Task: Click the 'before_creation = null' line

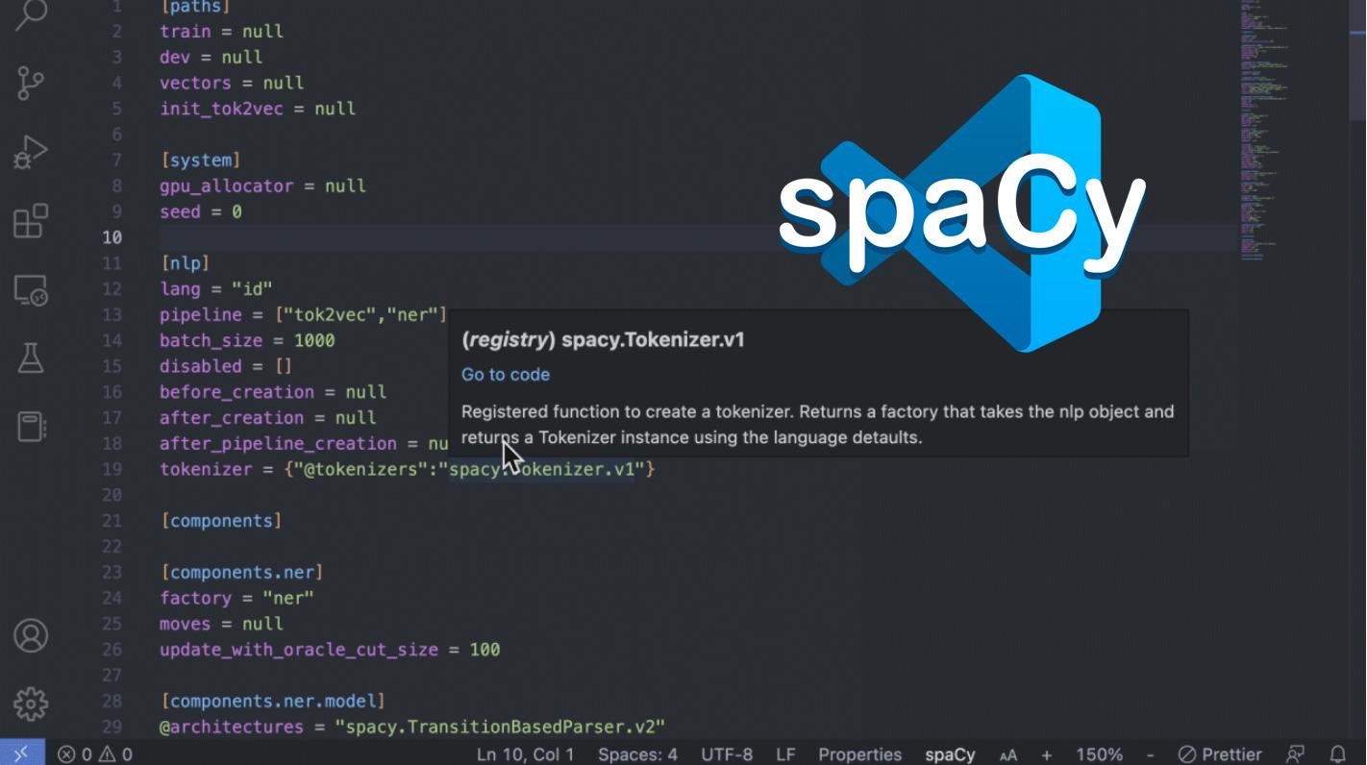Action: click(x=273, y=392)
